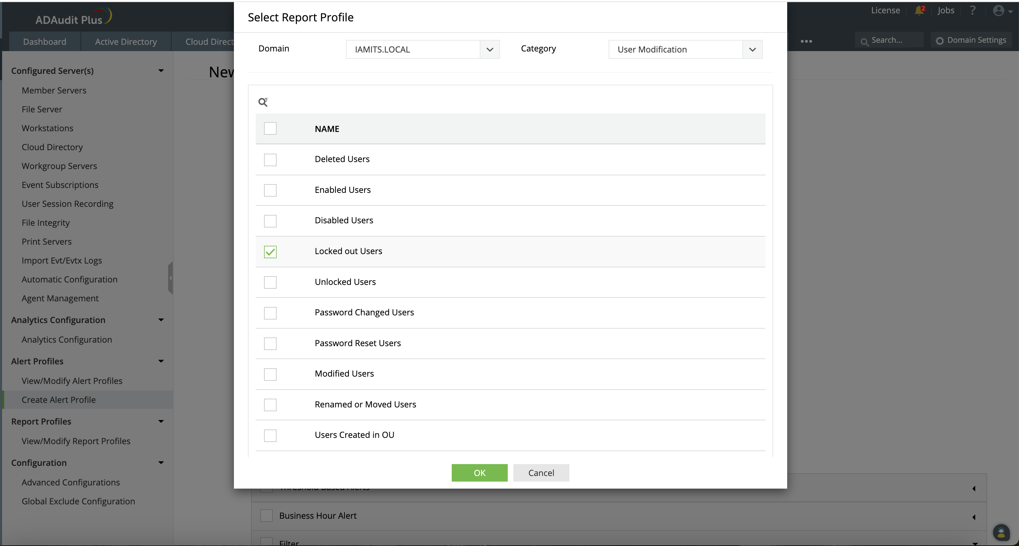Open the Dashboard tab
This screenshot has height=546, width=1019.
coord(44,42)
